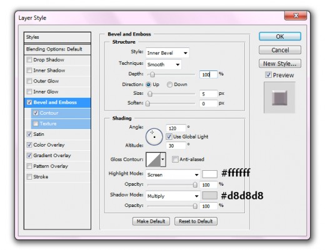Toggle Use Global Light checkbox

(169, 137)
